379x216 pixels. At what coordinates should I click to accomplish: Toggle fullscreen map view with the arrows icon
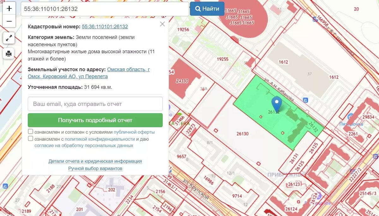pyautogui.click(x=9, y=38)
